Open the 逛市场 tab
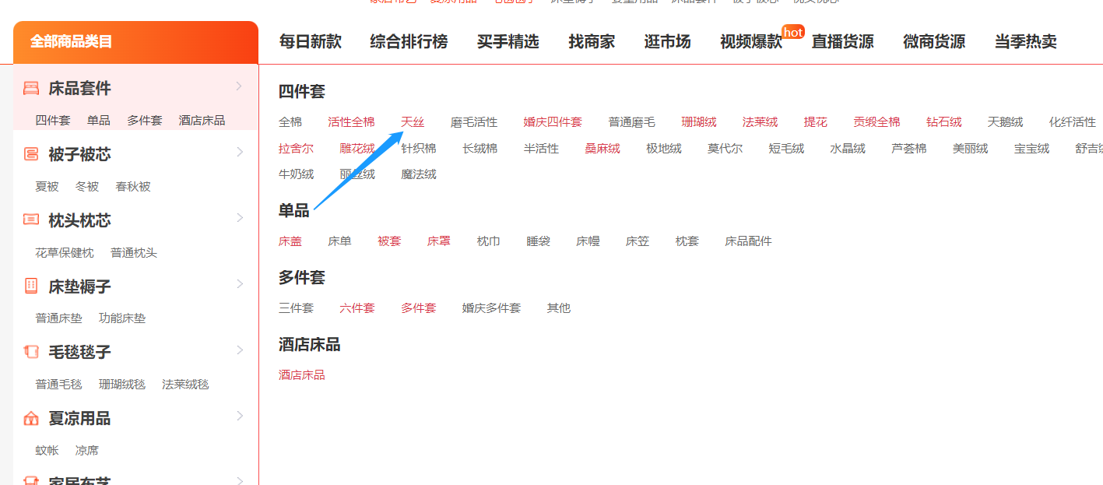 point(667,42)
